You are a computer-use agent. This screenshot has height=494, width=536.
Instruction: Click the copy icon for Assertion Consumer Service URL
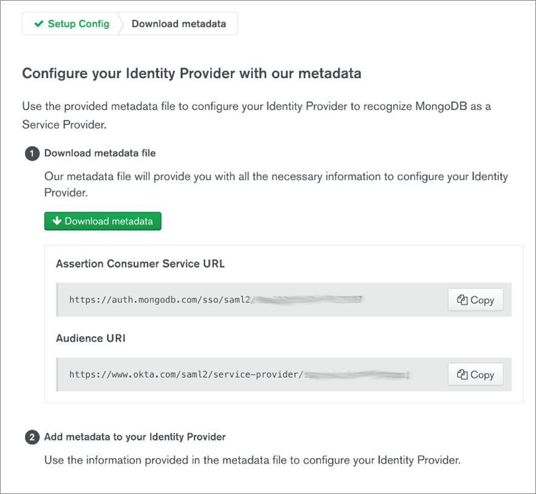pos(462,300)
